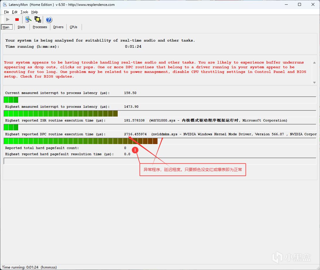Open the Tools menu
Viewport: 320px width, 270px height.
24,12
